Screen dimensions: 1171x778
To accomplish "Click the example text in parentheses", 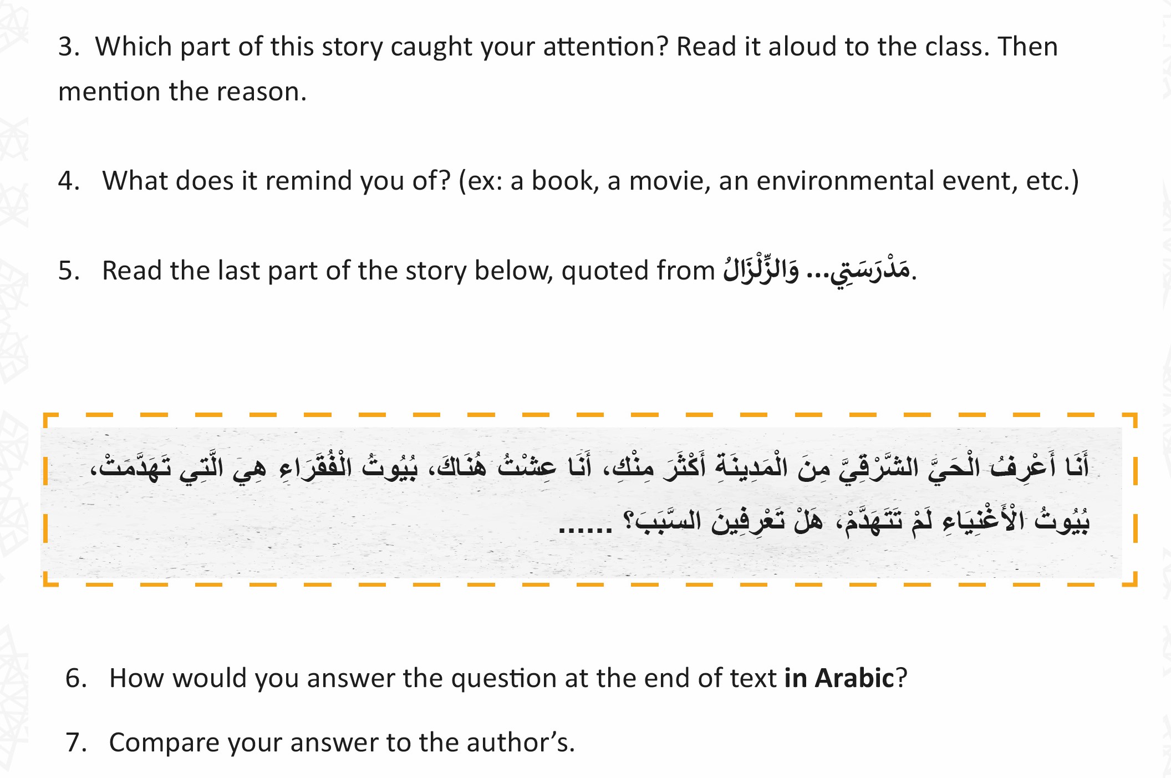I will click(x=768, y=181).
